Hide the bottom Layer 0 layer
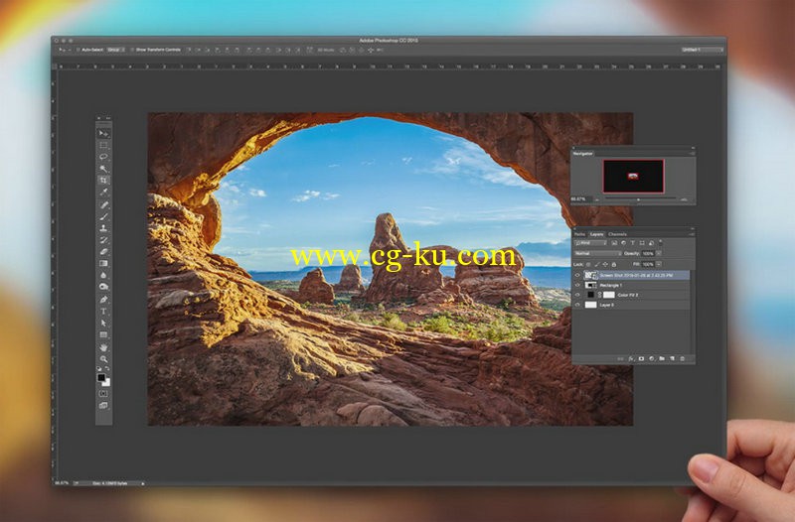The image size is (795, 522). 577,305
